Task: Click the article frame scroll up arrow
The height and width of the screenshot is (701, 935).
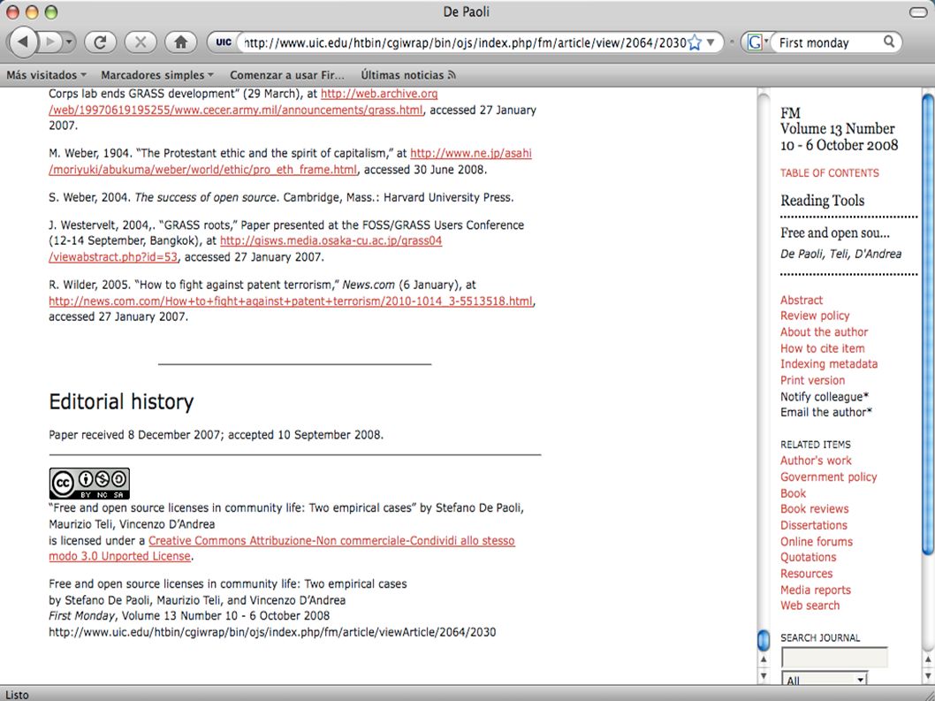Action: [764, 659]
